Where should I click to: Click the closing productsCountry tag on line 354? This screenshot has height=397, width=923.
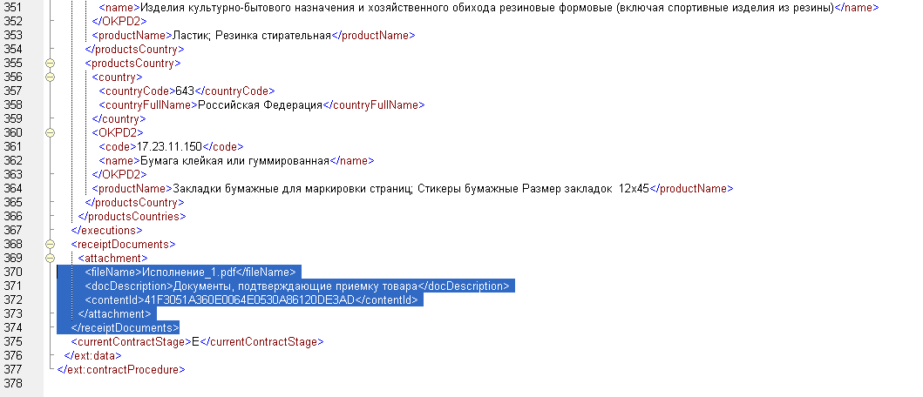(134, 50)
